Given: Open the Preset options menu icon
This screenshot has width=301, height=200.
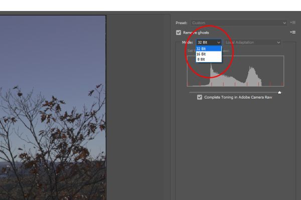Looking at the screenshot, I should (293, 22).
